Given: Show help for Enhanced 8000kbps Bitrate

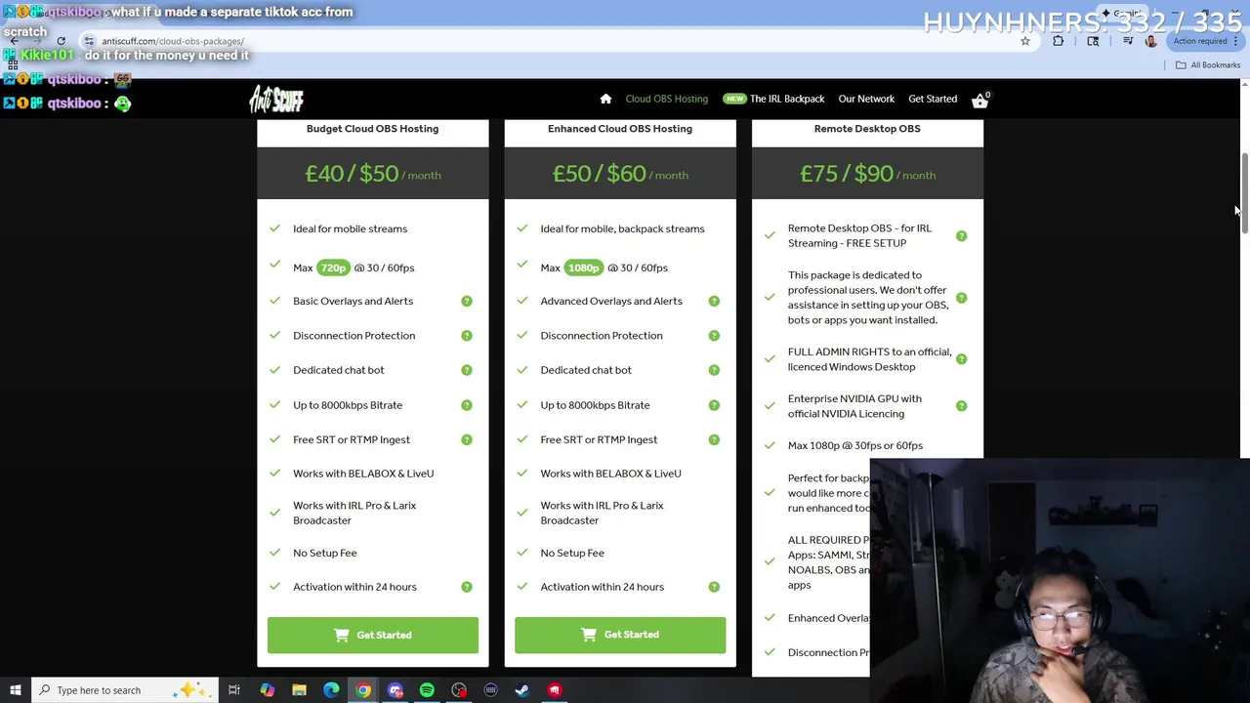Looking at the screenshot, I should (714, 405).
